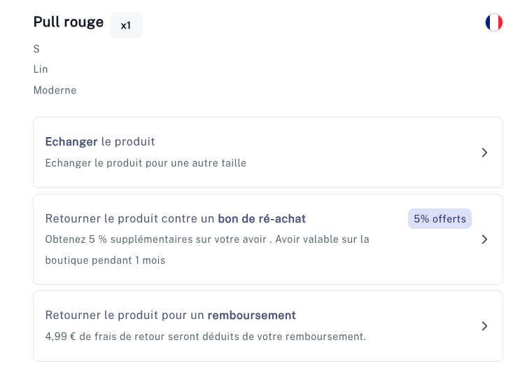Click the Lin material label

[x=41, y=69]
